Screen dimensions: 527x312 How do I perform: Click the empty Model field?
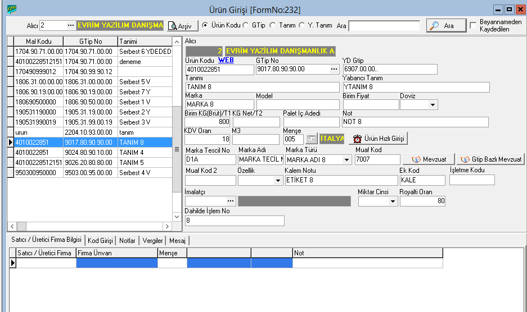click(x=298, y=104)
